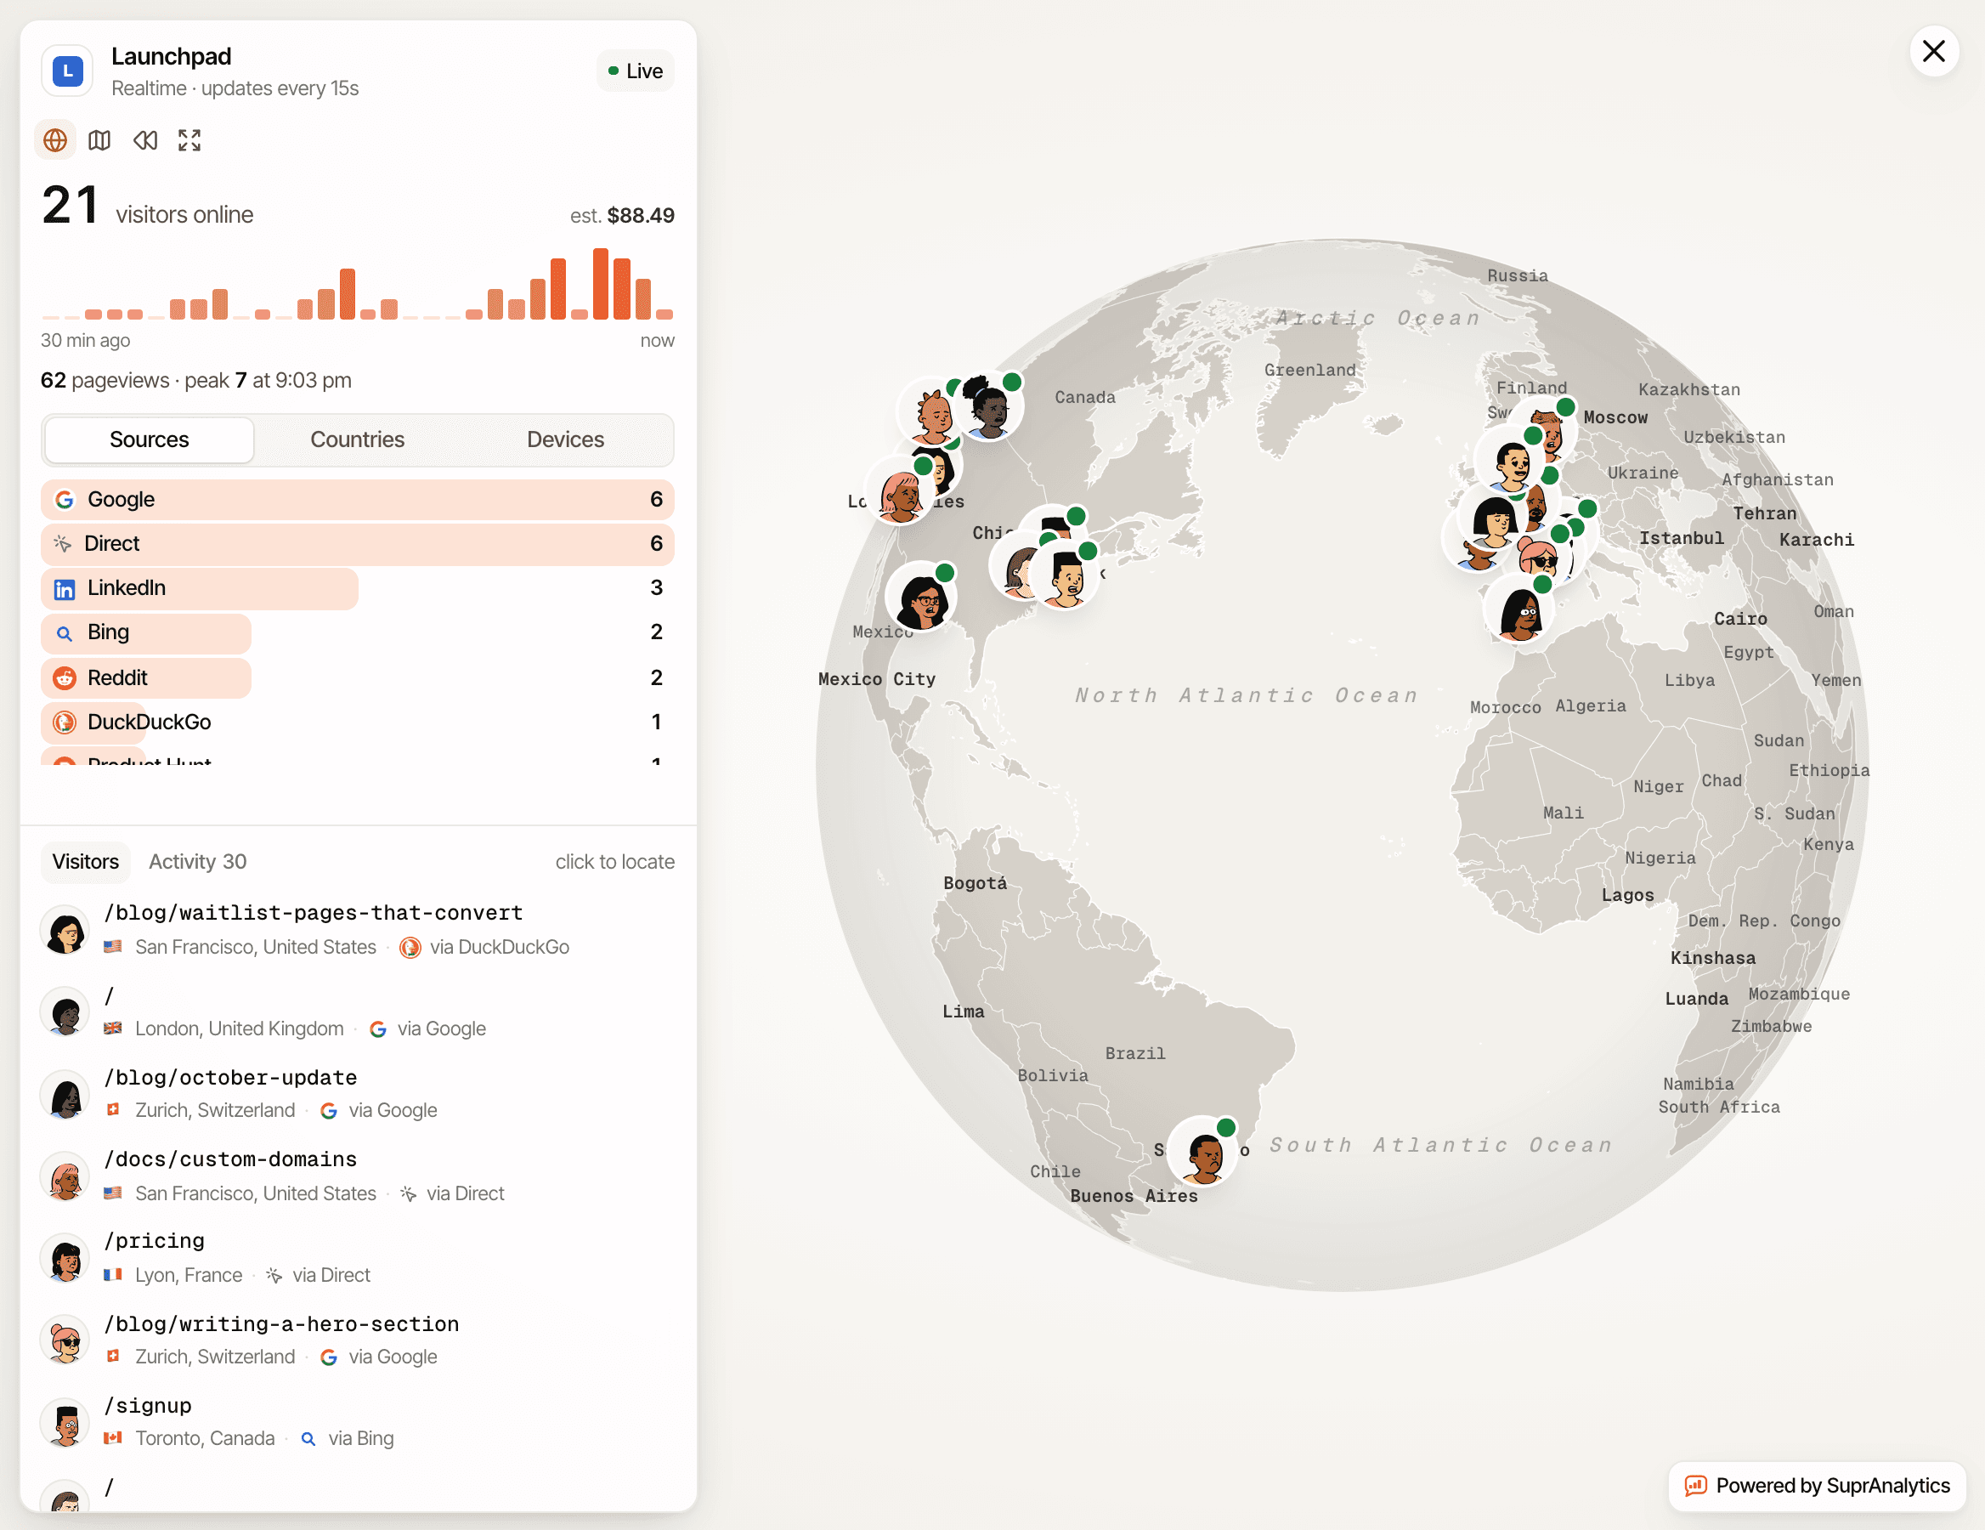The image size is (1985, 1530).
Task: Switch to the Devices tab
Action: click(565, 440)
